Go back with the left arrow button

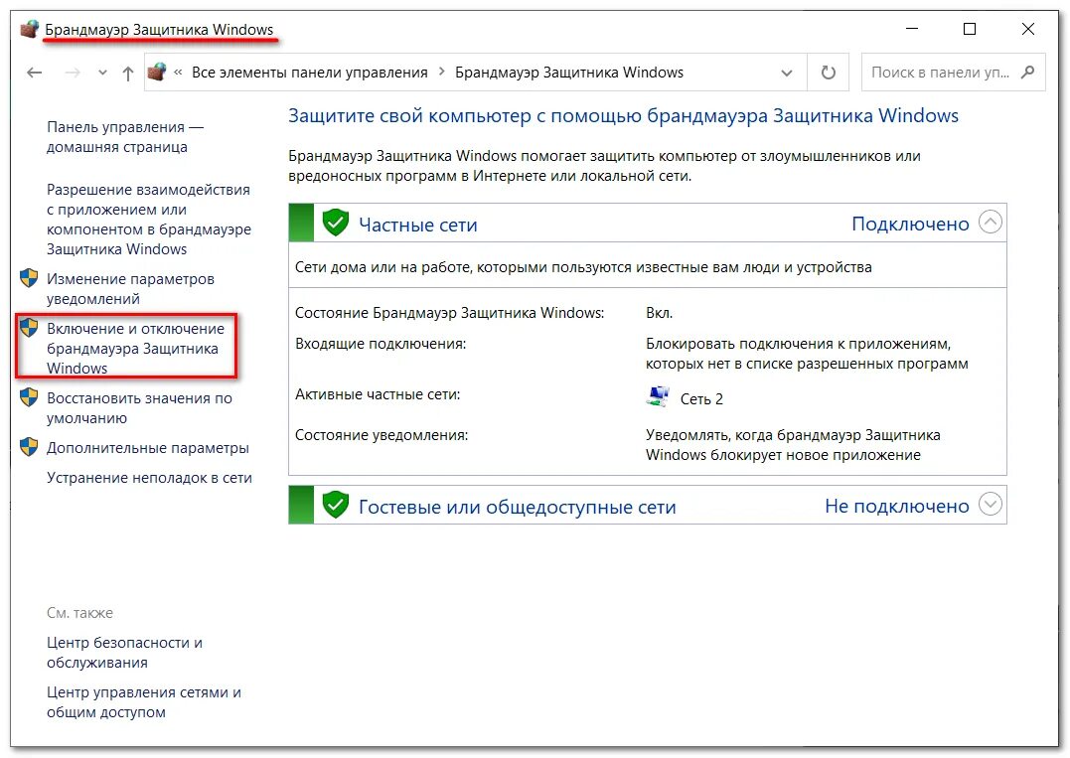pos(34,73)
